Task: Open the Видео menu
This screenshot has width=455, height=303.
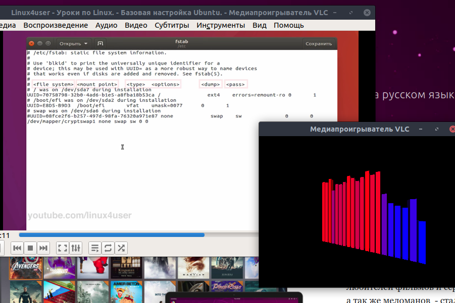Action: pos(136,25)
